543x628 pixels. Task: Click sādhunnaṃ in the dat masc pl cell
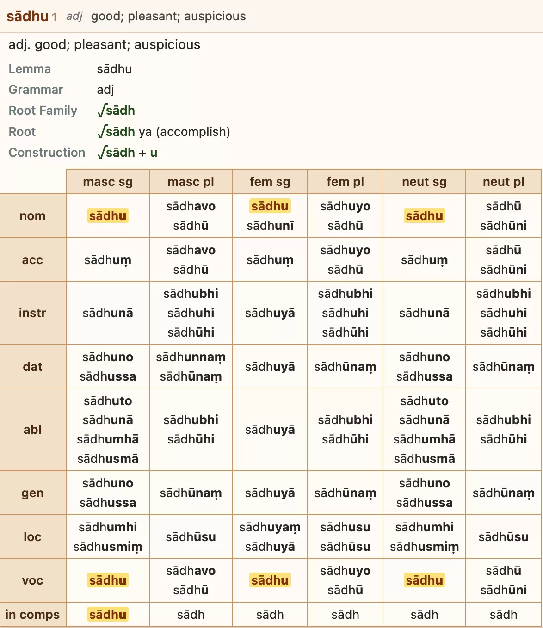(x=191, y=357)
